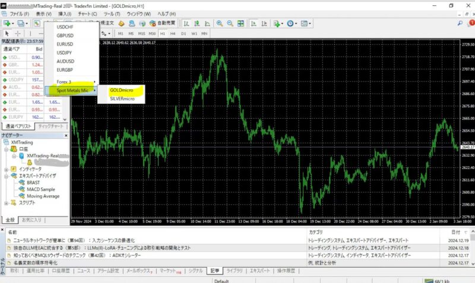Click the zoom out magnifier icon
The image size is (475, 283).
coord(230,23)
